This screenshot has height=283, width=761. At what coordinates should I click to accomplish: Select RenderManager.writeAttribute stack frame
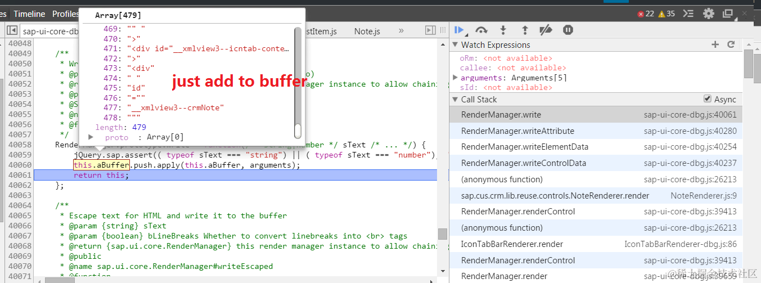(x=596, y=131)
